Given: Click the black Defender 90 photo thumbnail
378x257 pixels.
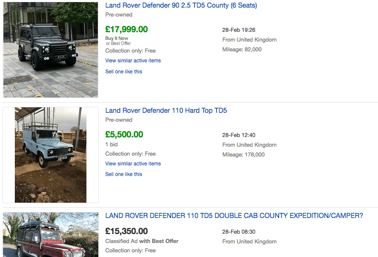Looking at the screenshot, I should point(50,49).
